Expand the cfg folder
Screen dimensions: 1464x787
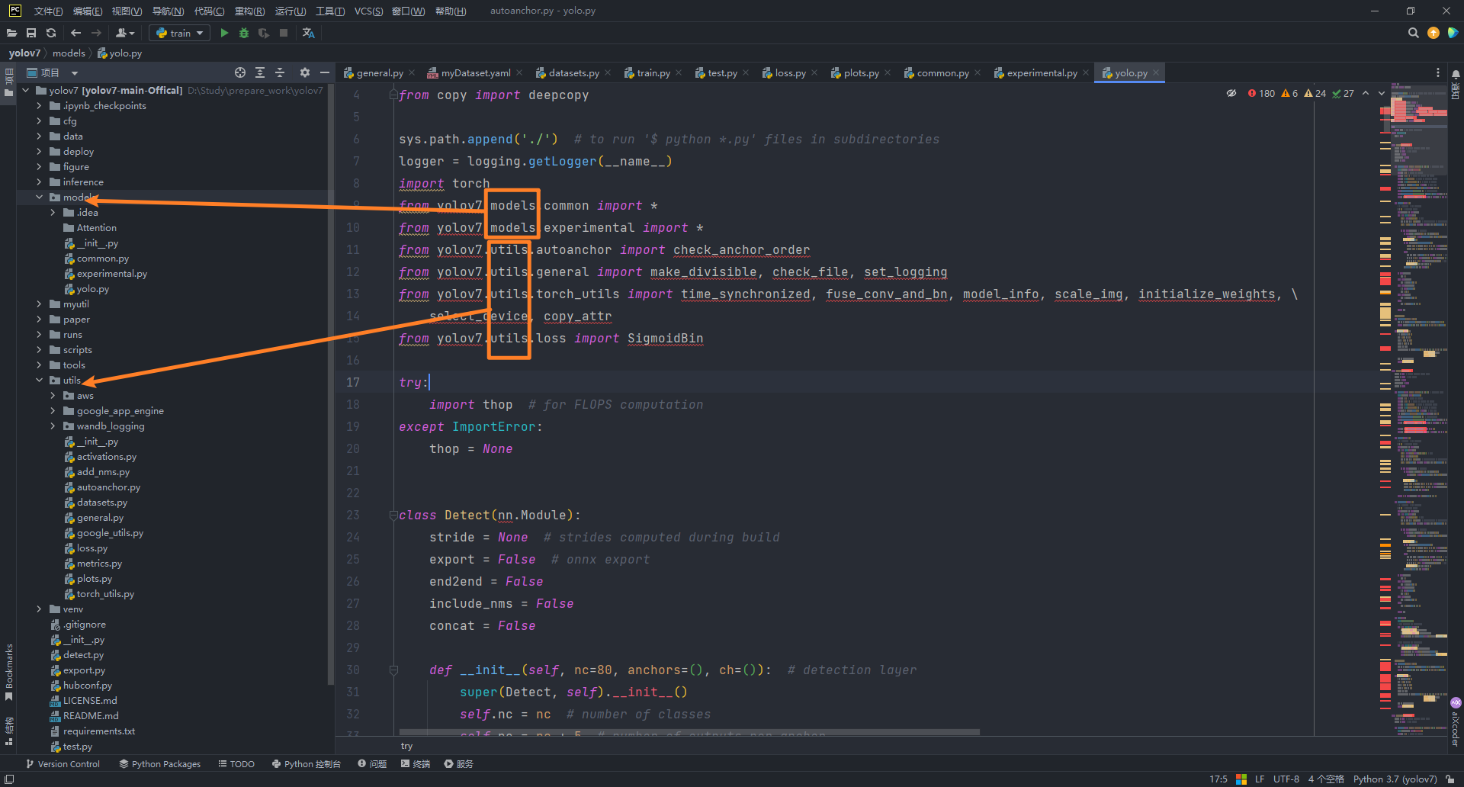coord(39,121)
